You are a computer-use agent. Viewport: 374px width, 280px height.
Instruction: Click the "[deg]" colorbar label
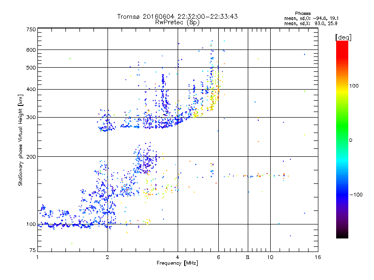click(x=343, y=37)
